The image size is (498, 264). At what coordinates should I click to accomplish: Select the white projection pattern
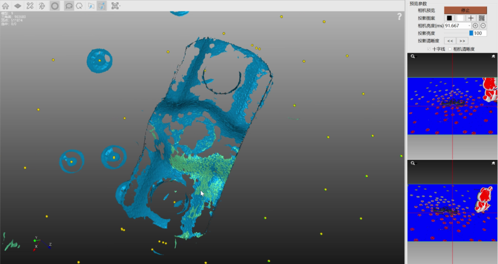pyautogui.click(x=460, y=18)
